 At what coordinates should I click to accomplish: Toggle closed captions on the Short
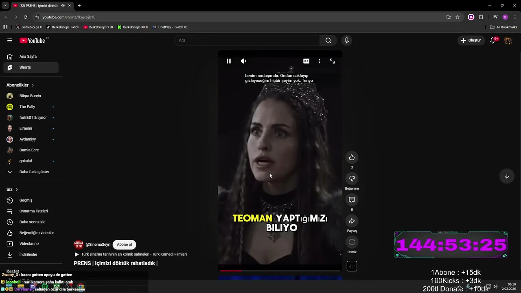[x=306, y=61]
